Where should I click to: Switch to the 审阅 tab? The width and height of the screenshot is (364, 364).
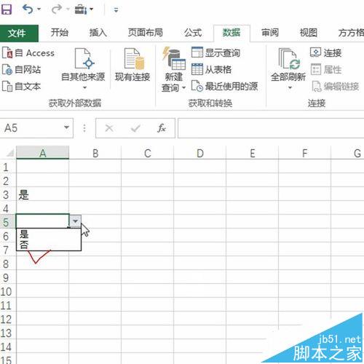(x=270, y=33)
